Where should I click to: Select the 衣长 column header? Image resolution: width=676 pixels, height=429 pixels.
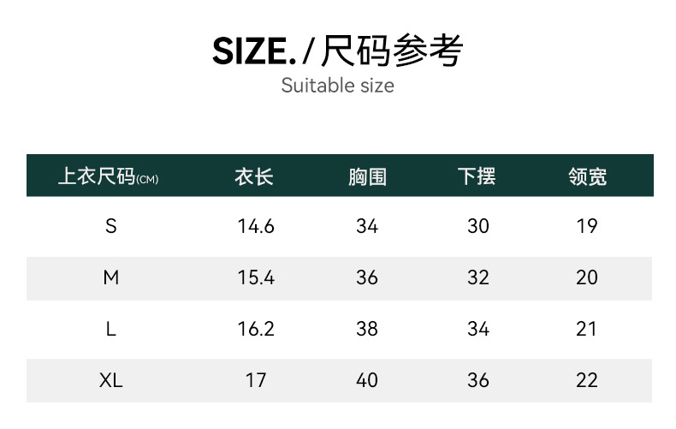point(254,177)
